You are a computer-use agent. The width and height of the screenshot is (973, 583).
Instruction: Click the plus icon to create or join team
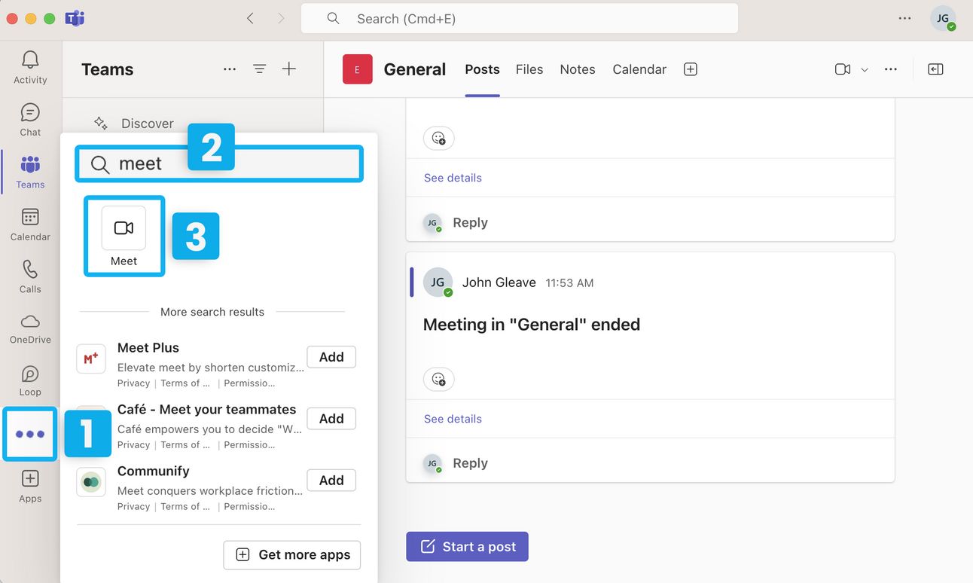coord(289,69)
